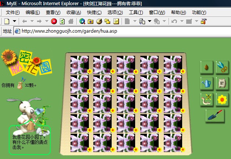Click the bottom-right flower plot
Viewport: 231px width, 159px height.
173,142
